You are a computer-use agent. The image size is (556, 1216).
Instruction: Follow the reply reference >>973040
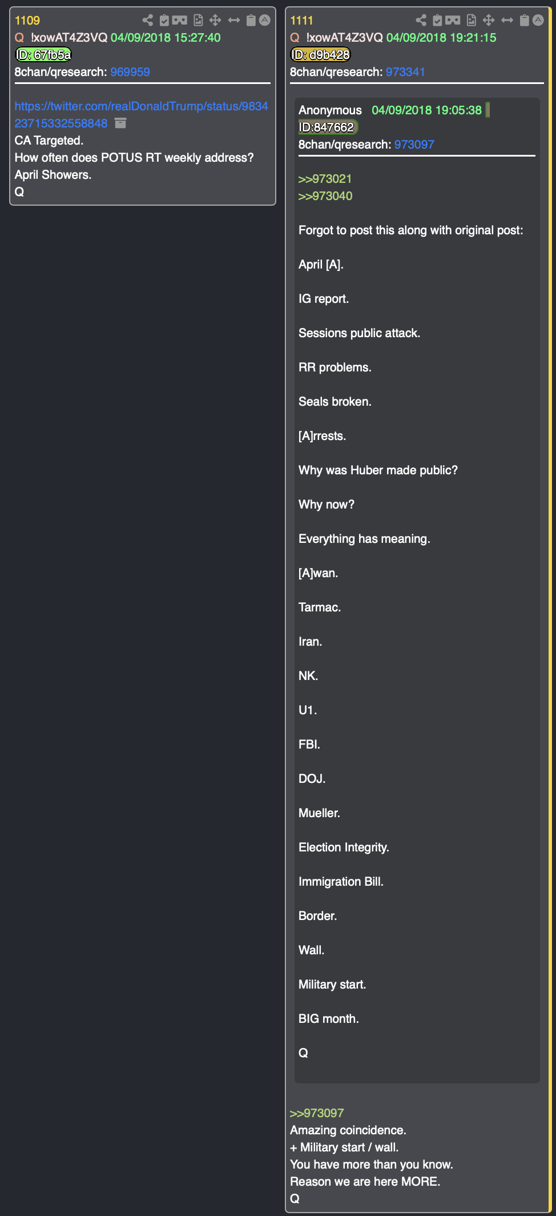pyautogui.click(x=325, y=196)
